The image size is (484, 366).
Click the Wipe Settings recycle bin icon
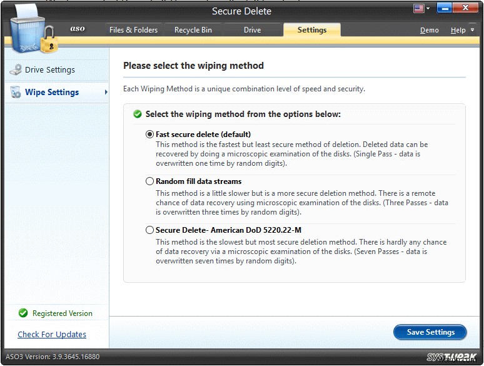point(16,92)
